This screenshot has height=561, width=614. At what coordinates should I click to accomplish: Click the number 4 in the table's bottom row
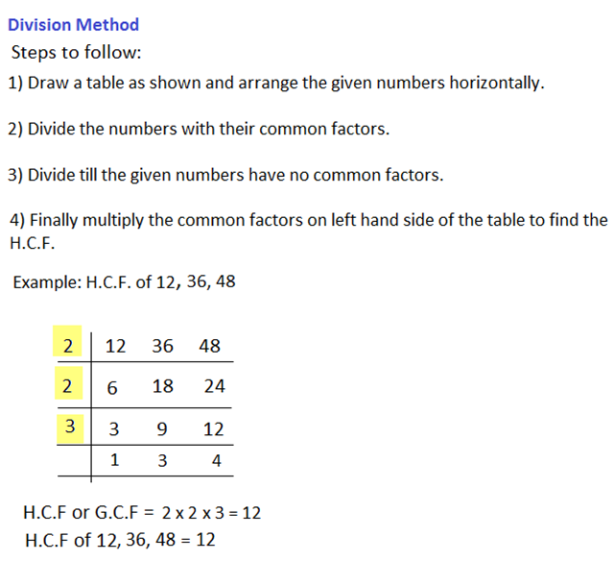click(216, 461)
